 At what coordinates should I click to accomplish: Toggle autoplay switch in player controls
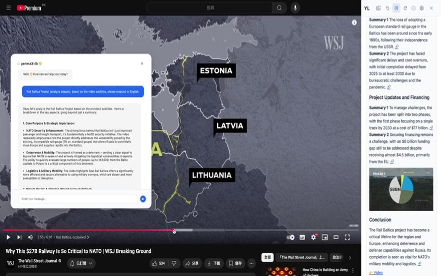(x=290, y=237)
